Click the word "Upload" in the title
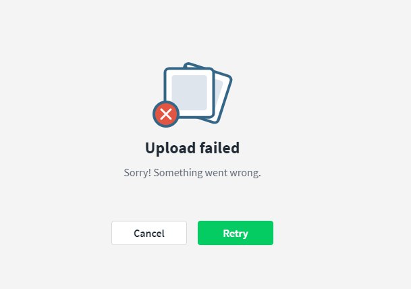This screenshot has width=411, height=289. [x=170, y=149]
